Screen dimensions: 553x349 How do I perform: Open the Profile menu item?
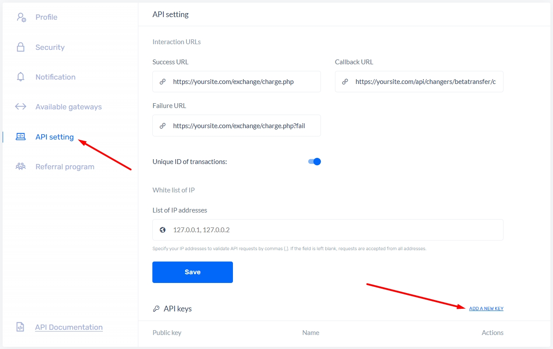click(46, 17)
